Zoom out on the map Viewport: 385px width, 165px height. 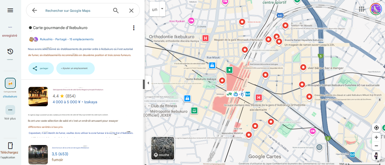(x=376, y=146)
